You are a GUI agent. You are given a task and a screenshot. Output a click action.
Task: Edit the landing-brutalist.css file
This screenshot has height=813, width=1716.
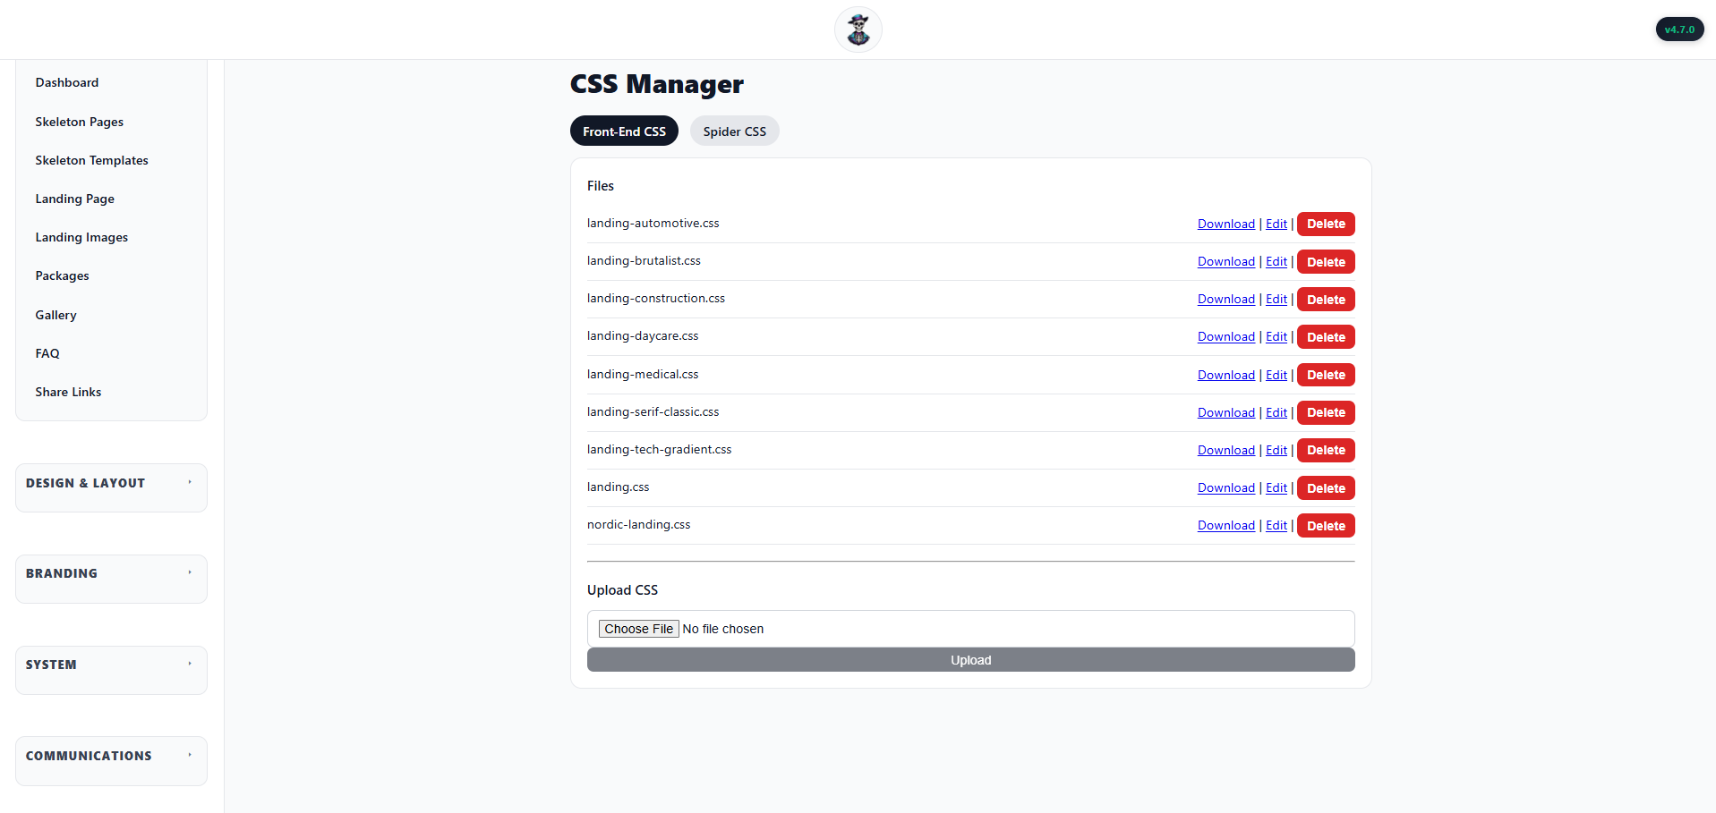[1276, 262]
